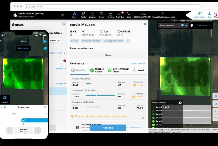Viewport: 218px width, 146px height.
Task: Select the Disease Stress tab
Action: tap(97, 70)
